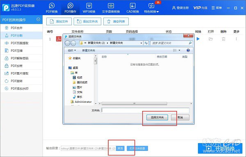Viewport: 246px width, 157px height.
Task: Switch to the PDF操作 tab
Action: pyautogui.click(x=70, y=8)
